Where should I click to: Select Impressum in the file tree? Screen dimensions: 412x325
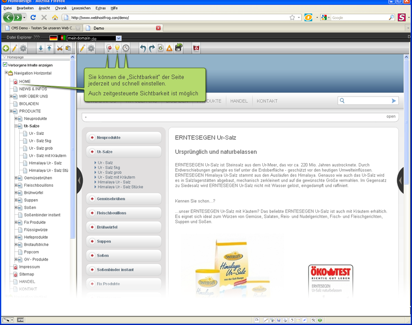[x=30, y=267]
